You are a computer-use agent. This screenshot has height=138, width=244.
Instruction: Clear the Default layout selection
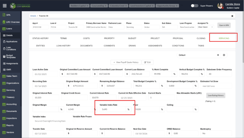[218, 55]
